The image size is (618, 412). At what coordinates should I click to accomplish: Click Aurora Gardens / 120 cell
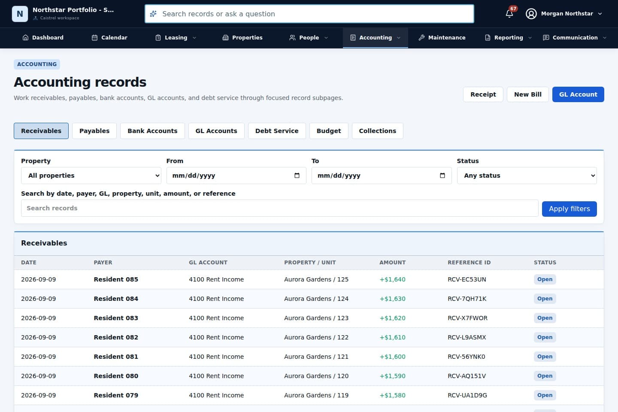coord(316,376)
